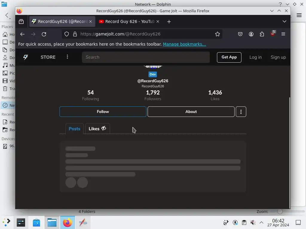This screenshot has height=229, width=306.
Task: Open Dolphin's hamburger menu
Action: point(299,15)
